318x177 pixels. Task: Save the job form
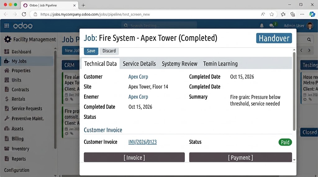pos(91,51)
